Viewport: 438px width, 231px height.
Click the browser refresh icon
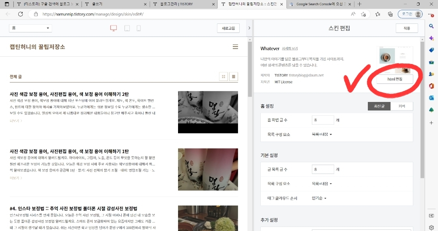tap(20, 14)
